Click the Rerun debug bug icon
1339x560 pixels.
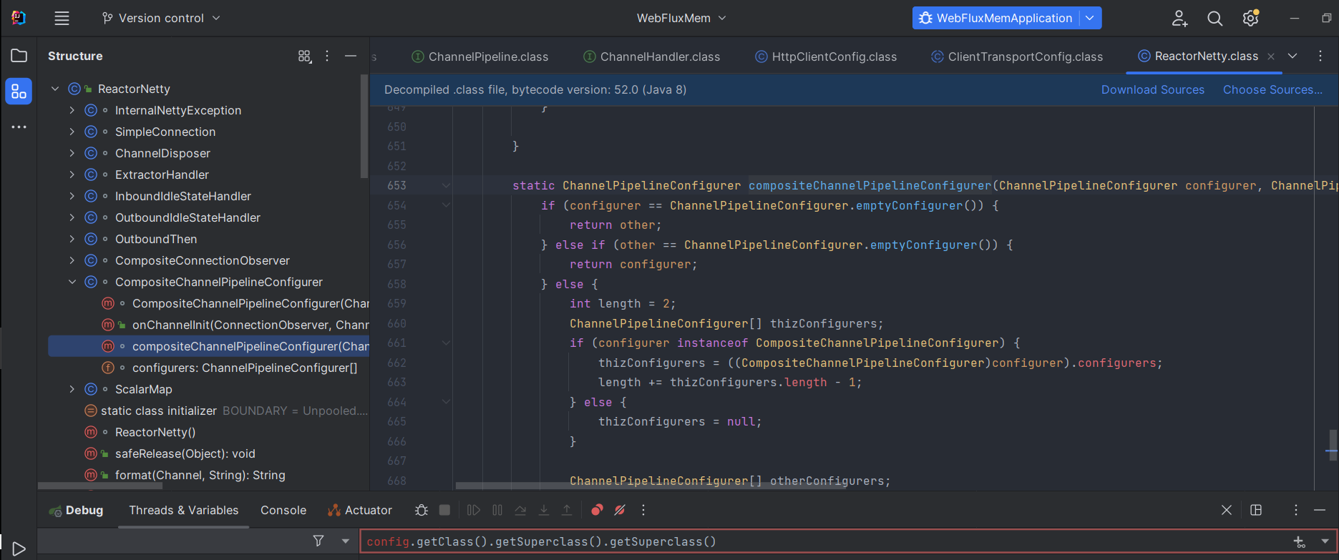click(x=422, y=510)
